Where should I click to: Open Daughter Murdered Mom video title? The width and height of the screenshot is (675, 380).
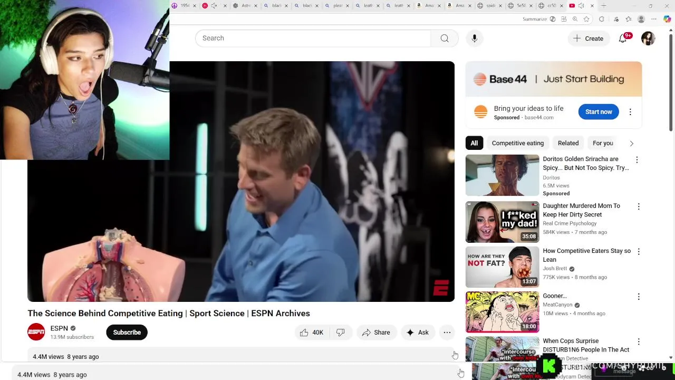[x=581, y=210]
